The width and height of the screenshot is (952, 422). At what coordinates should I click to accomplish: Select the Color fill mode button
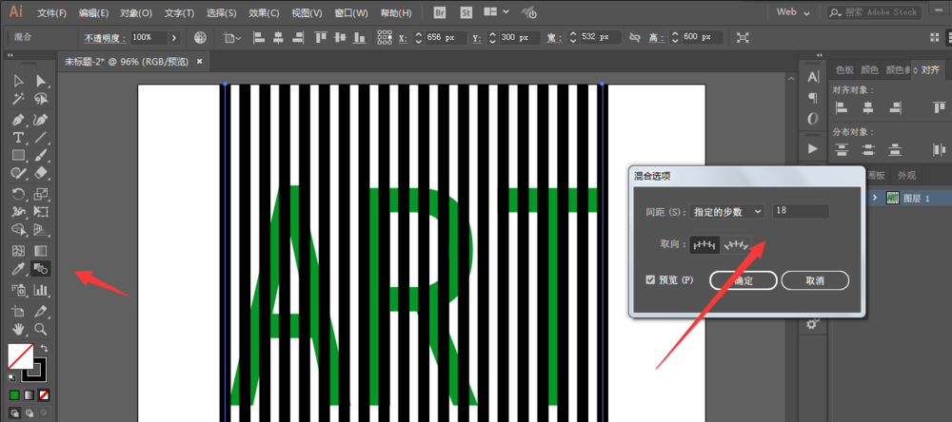click(14, 395)
